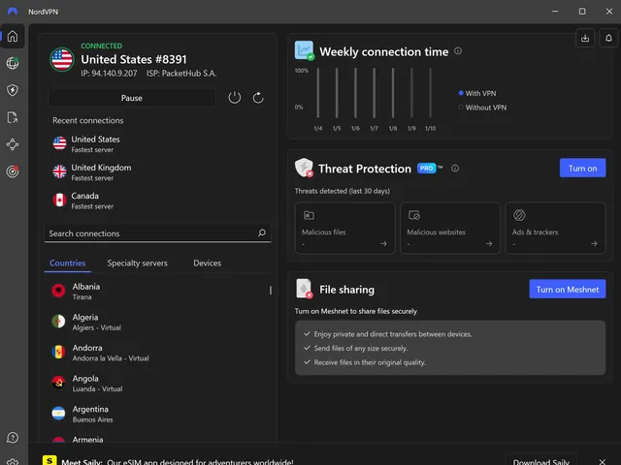Connect to Angola Luanda - Virtual
621x465 pixels.
click(157, 383)
